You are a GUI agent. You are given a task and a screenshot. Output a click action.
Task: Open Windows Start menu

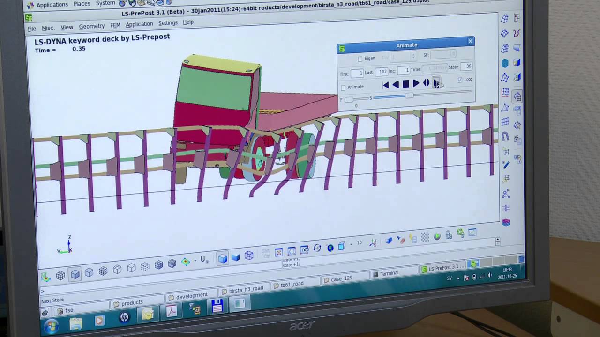50,326
